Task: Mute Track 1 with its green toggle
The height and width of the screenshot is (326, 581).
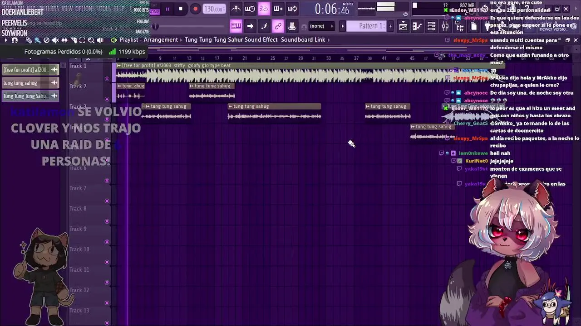Action: (107, 78)
